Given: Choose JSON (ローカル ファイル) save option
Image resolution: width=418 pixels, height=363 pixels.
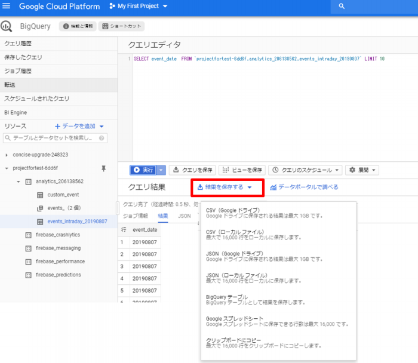Looking at the screenshot, I should click(x=279, y=278).
